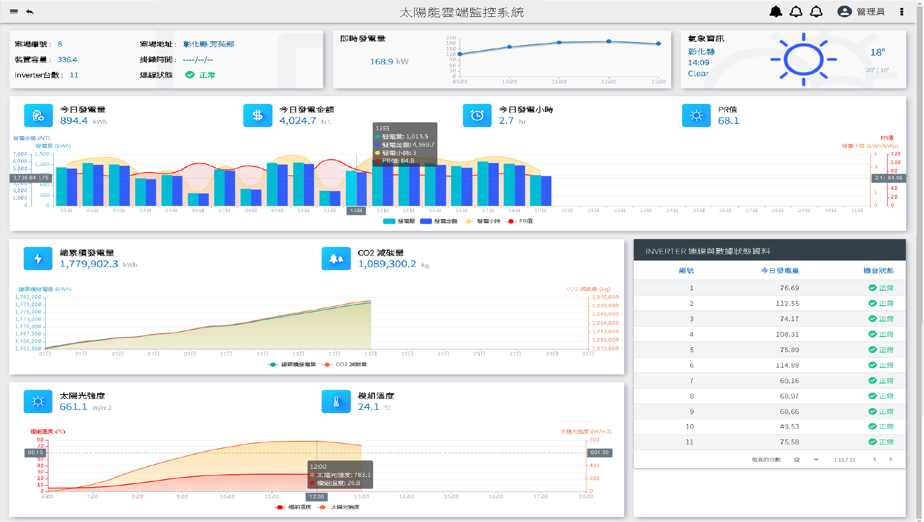The width and height of the screenshot is (924, 522).
Task: Click the 今日發電金額 dollar icon
Action: tap(257, 116)
